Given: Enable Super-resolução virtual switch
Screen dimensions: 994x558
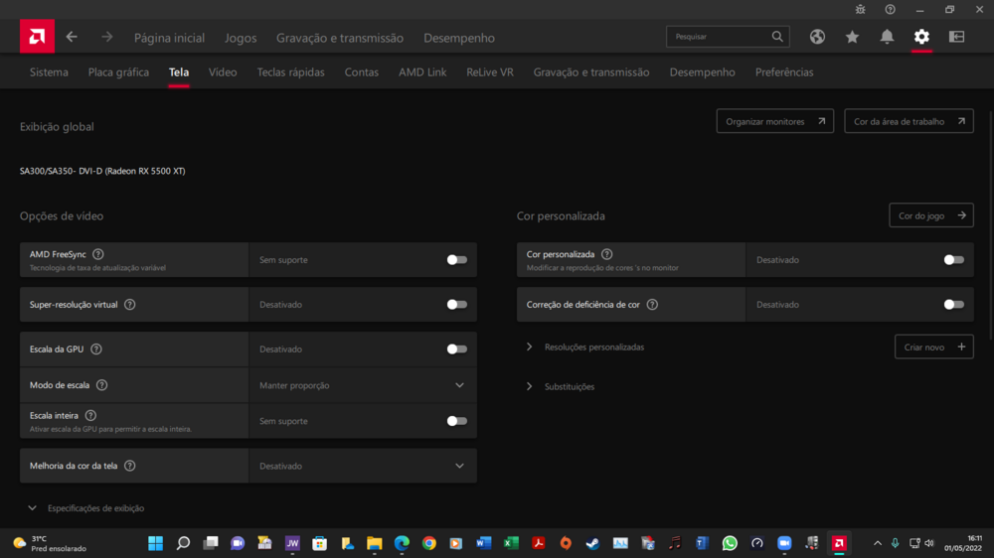Looking at the screenshot, I should pyautogui.click(x=456, y=305).
